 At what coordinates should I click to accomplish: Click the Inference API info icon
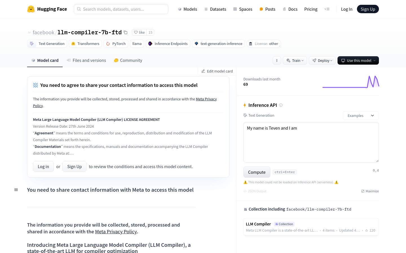(281, 105)
